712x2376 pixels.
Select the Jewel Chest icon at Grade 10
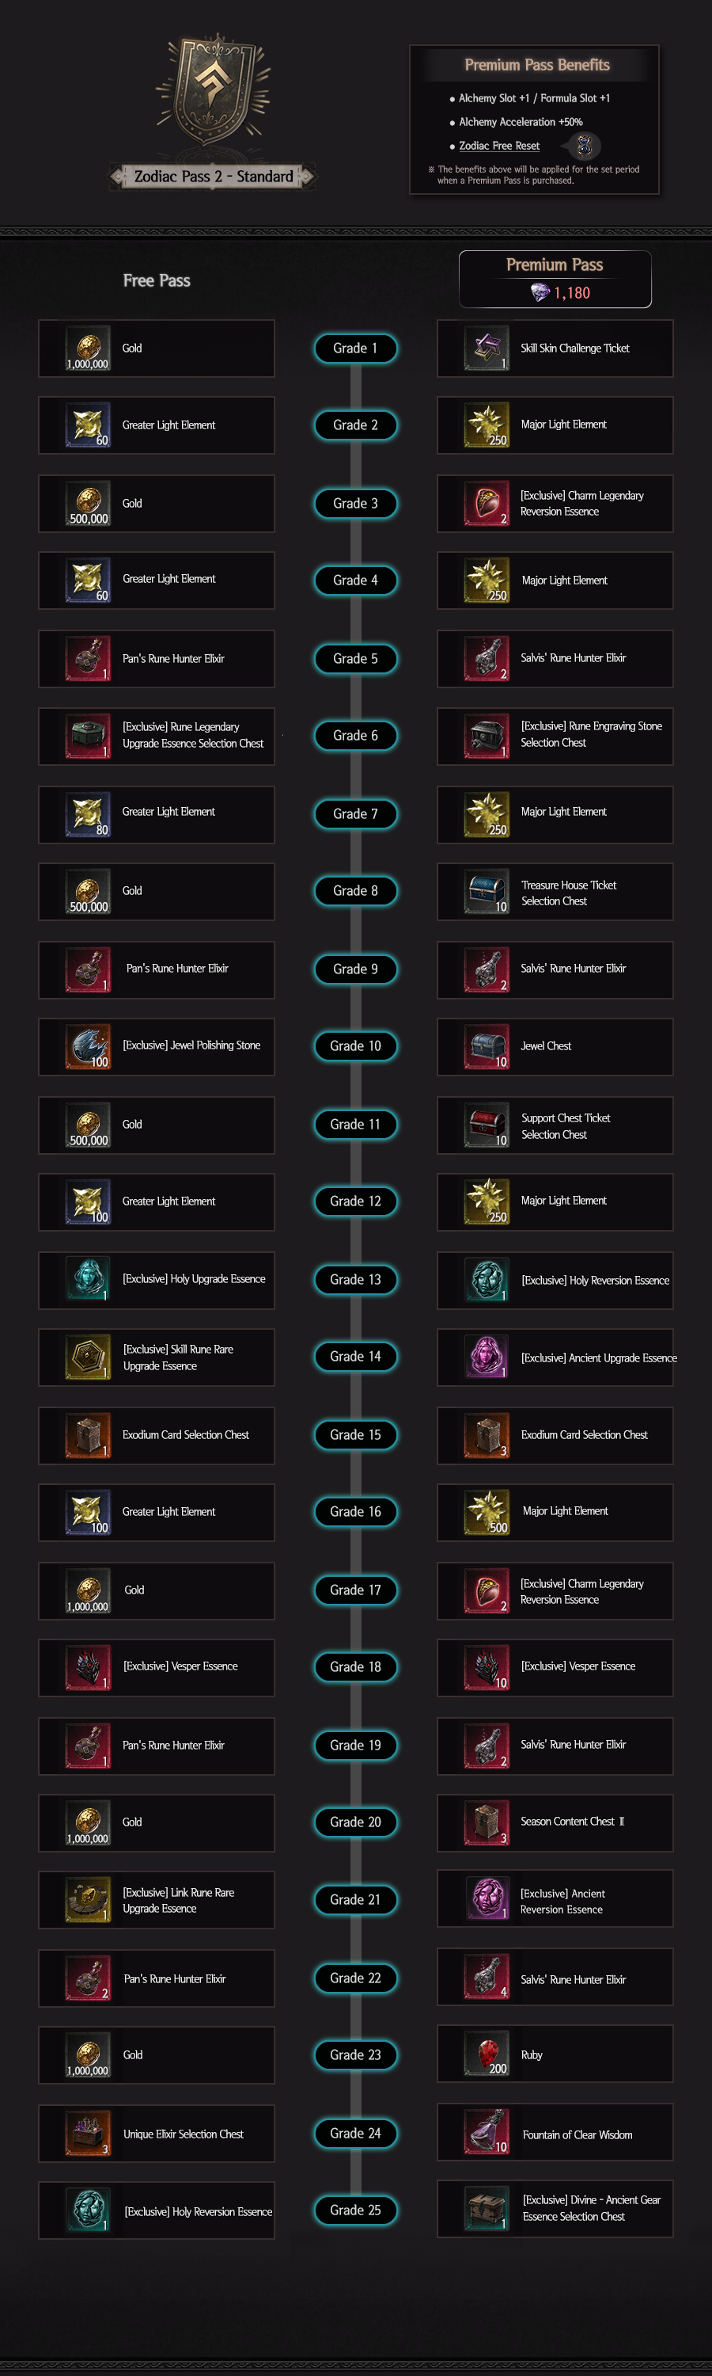tap(487, 1046)
